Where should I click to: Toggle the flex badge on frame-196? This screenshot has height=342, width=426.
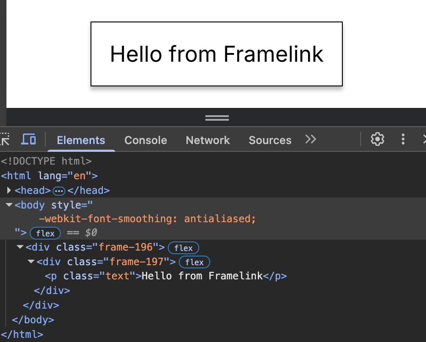pos(183,248)
